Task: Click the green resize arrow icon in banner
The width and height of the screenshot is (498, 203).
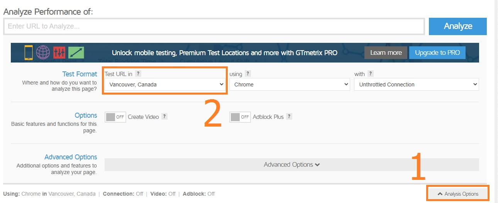Action: [76, 52]
